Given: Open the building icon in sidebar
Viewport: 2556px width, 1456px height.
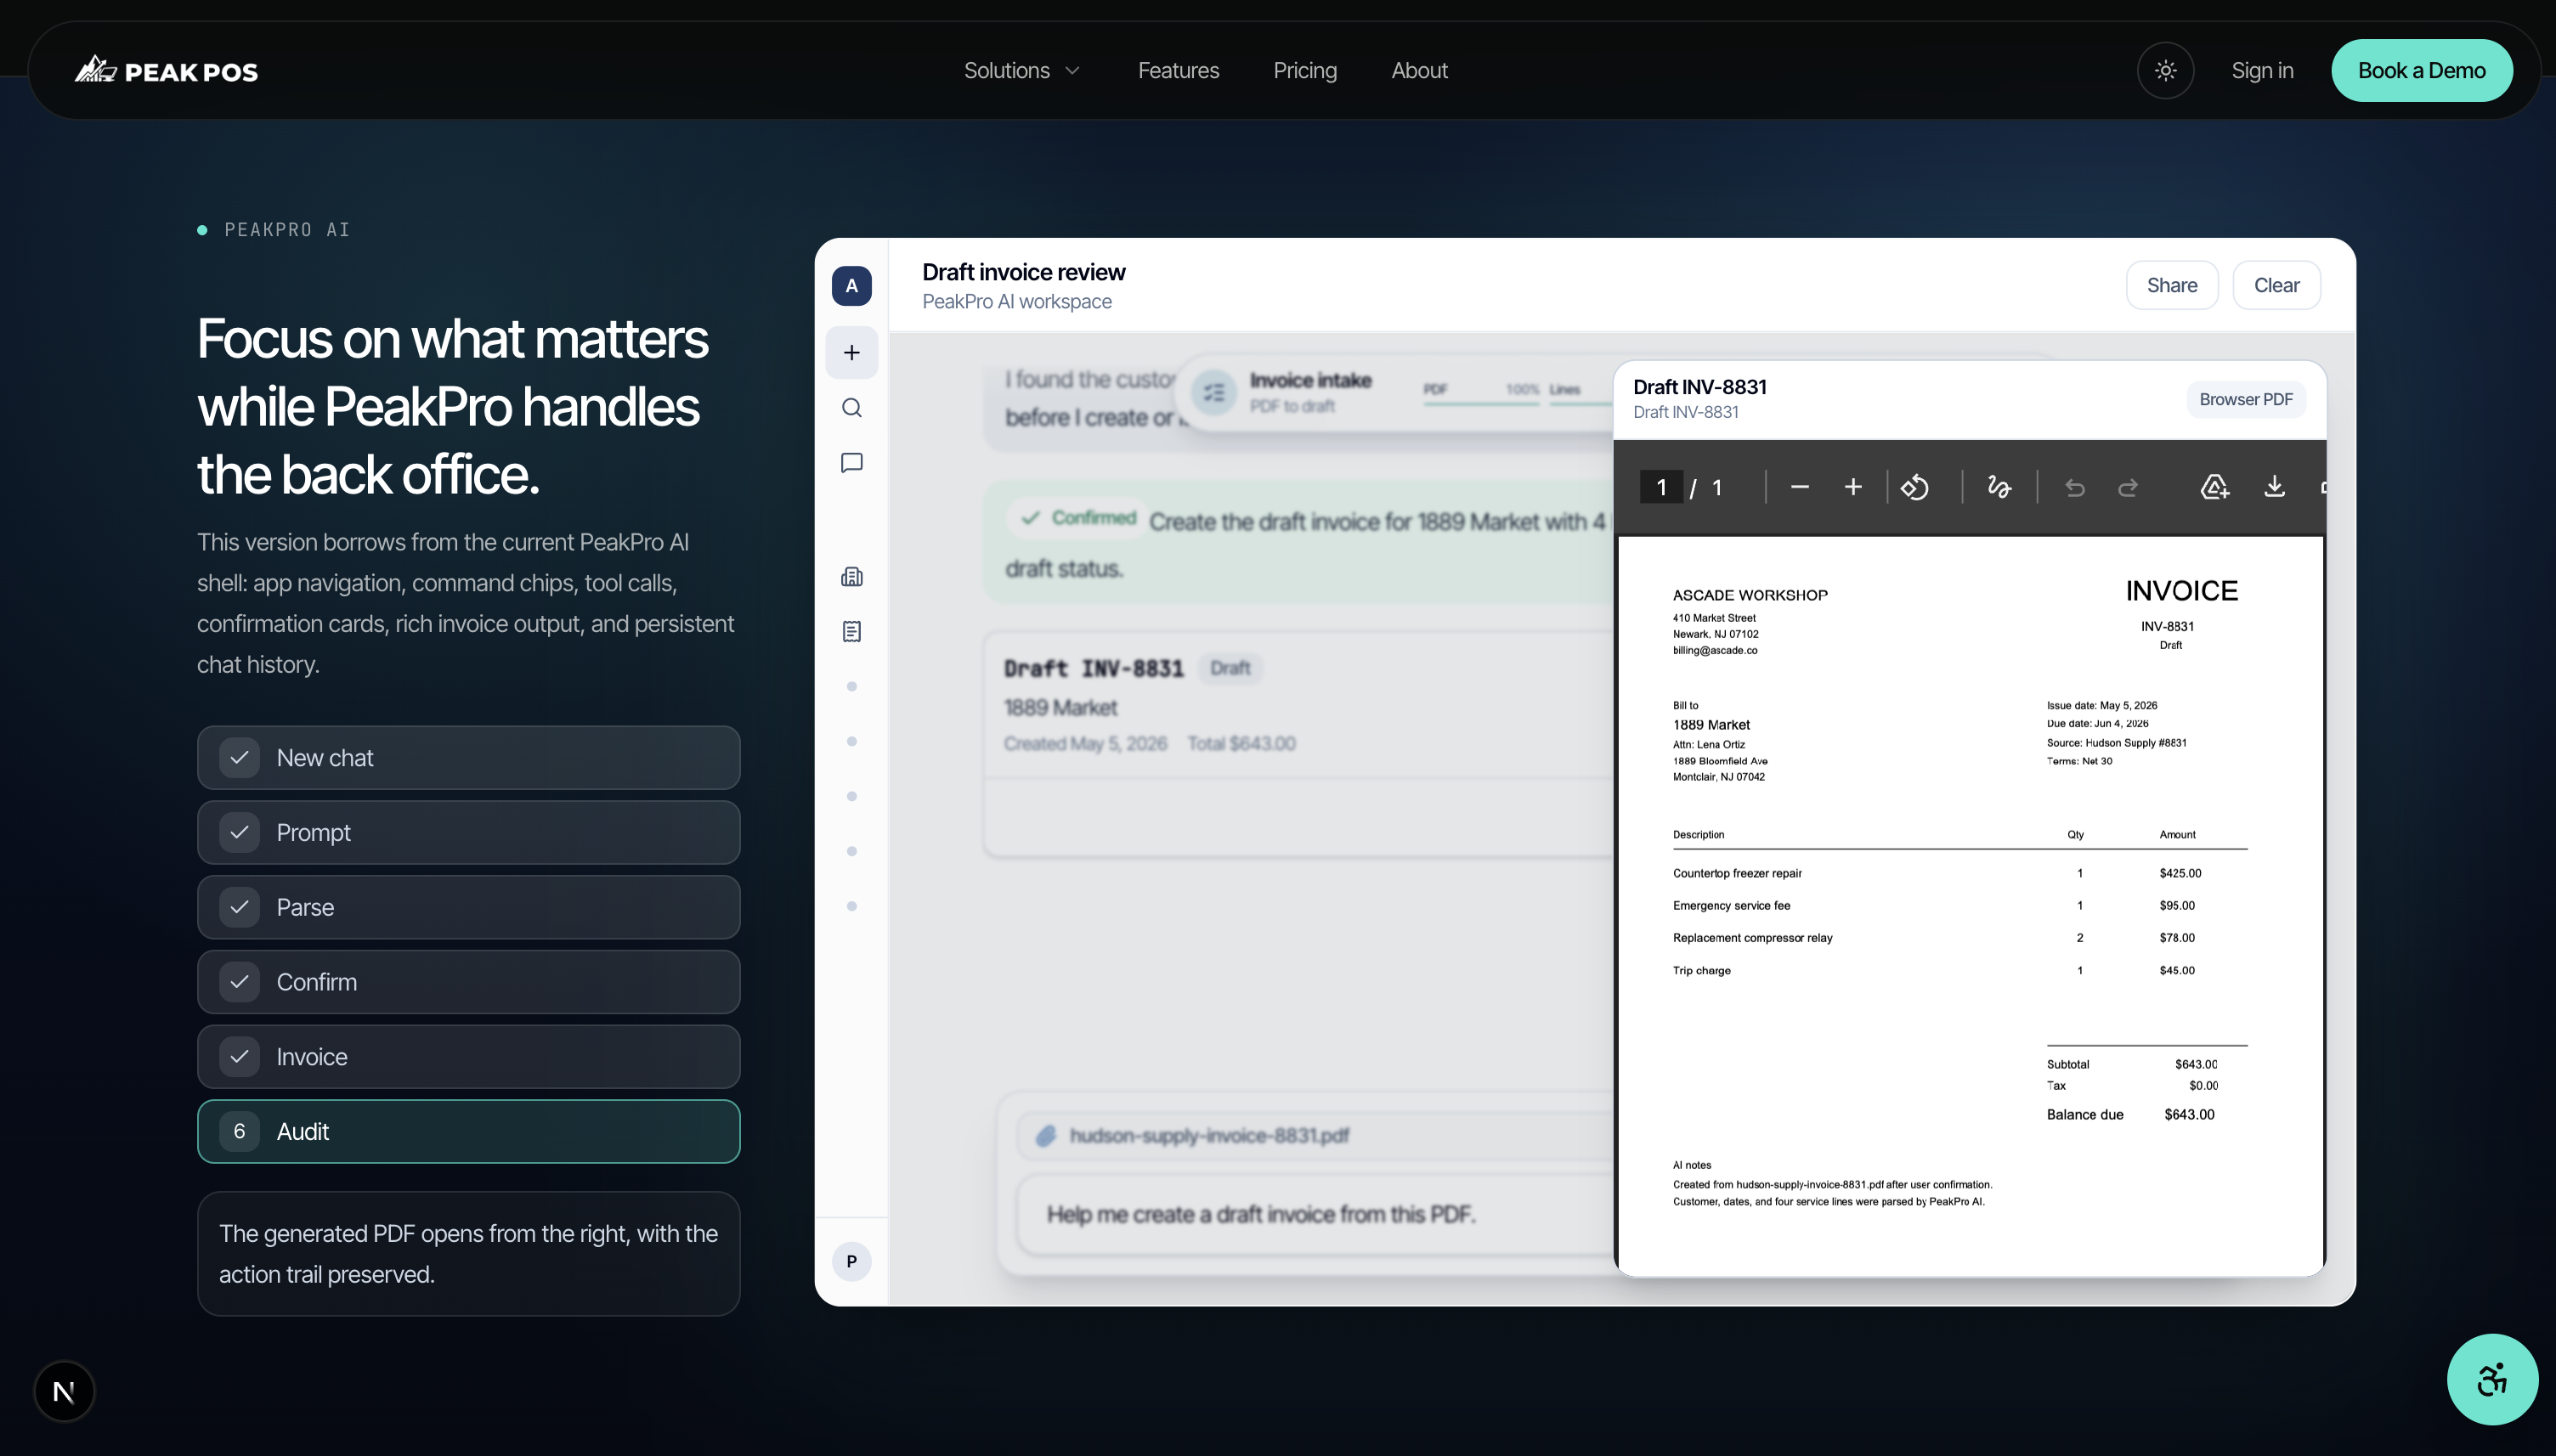Looking at the screenshot, I should pyautogui.click(x=851, y=576).
